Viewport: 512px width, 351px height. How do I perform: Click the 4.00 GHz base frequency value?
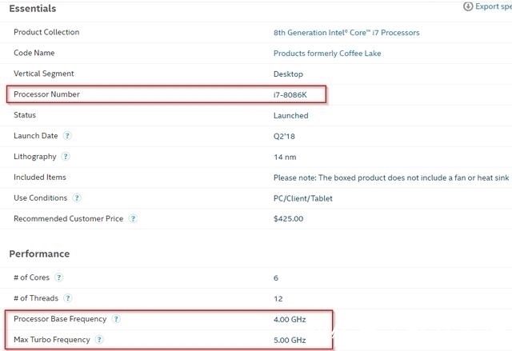(x=290, y=319)
